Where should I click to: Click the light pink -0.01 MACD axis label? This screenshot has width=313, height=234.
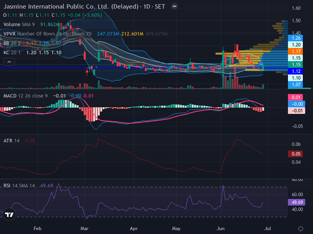coord(297,111)
